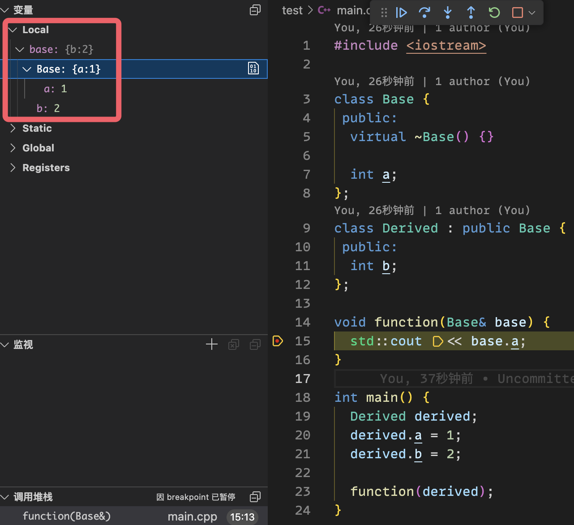The height and width of the screenshot is (525, 574).
Task: Collapse the Base: {a:1} node
Action: (x=27, y=69)
